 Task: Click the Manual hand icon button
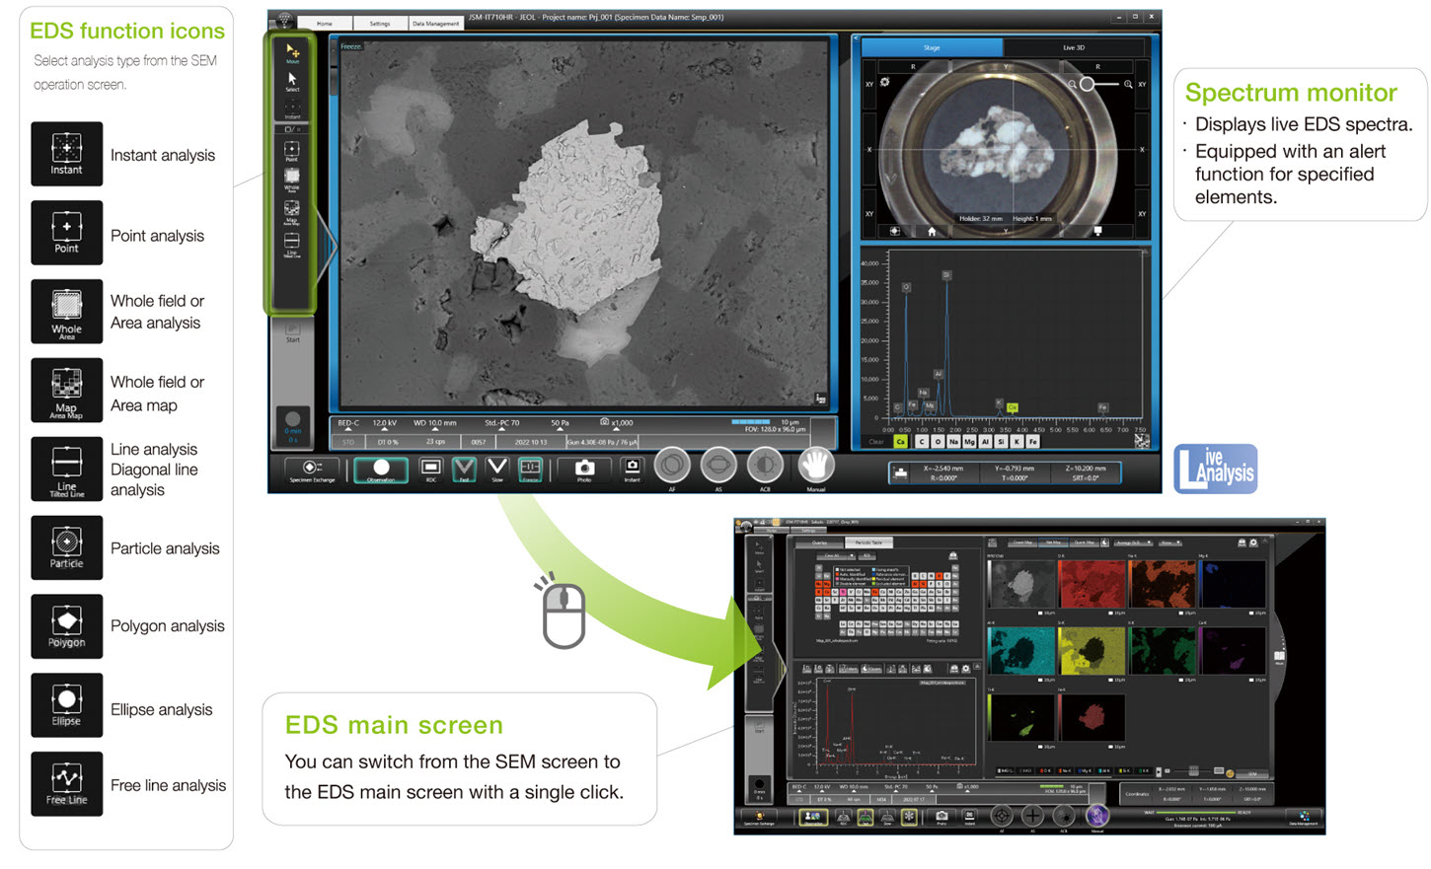[x=816, y=465]
